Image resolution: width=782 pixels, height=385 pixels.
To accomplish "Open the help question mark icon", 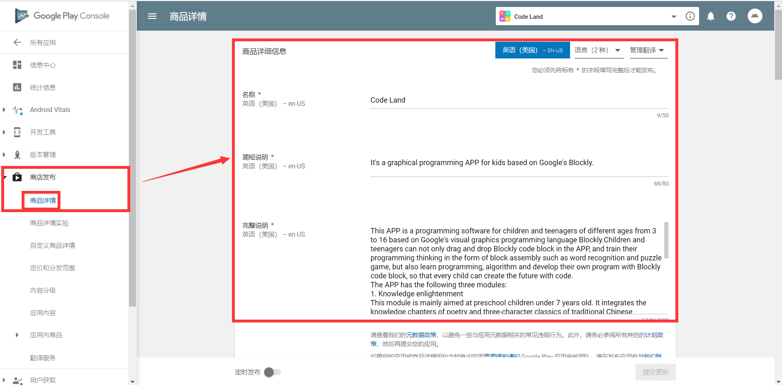I will pos(731,16).
